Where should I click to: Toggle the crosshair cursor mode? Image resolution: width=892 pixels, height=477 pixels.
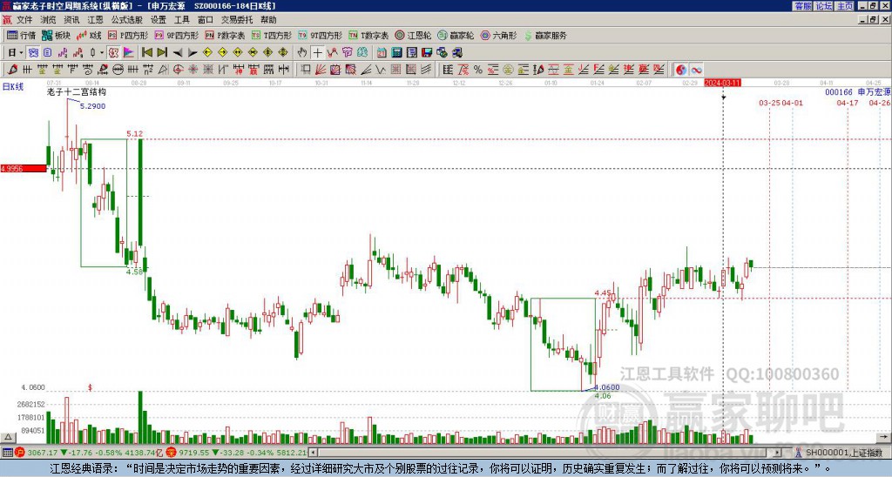[317, 53]
